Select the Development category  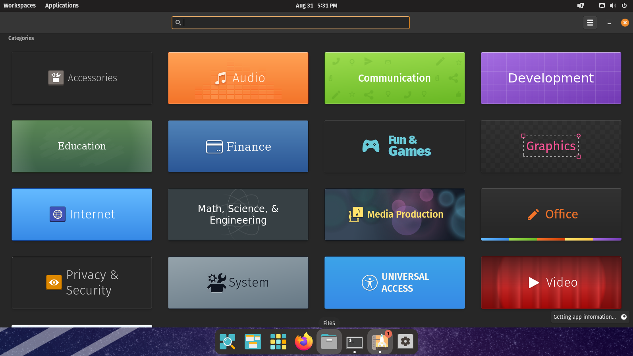551,78
